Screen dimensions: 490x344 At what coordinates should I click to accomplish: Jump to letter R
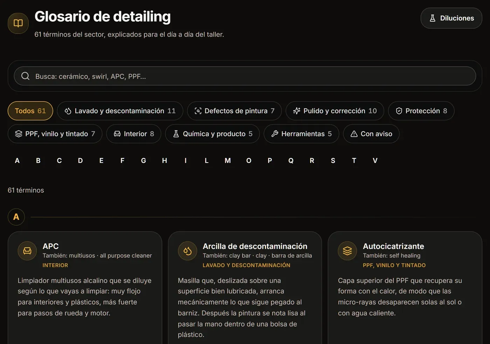click(312, 160)
